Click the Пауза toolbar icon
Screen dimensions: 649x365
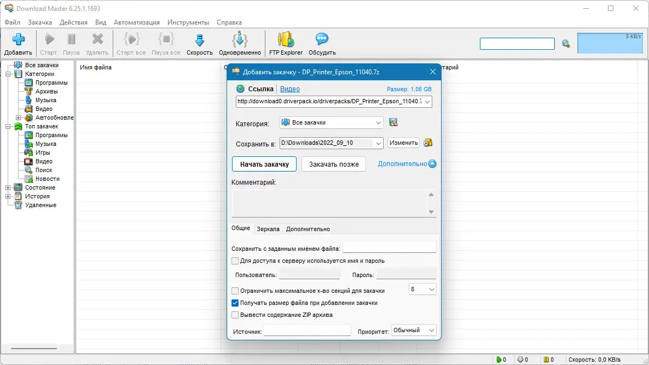(71, 39)
